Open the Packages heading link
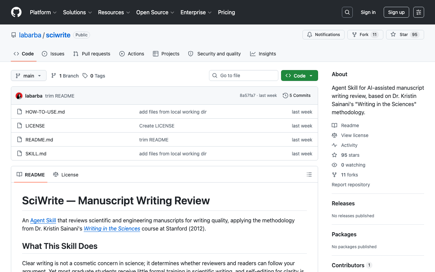This screenshot has width=435, height=272. pos(344,234)
